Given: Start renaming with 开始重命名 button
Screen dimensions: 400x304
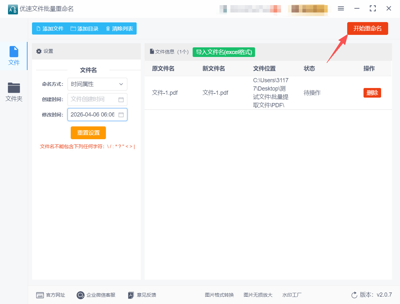Looking at the screenshot, I should point(367,28).
